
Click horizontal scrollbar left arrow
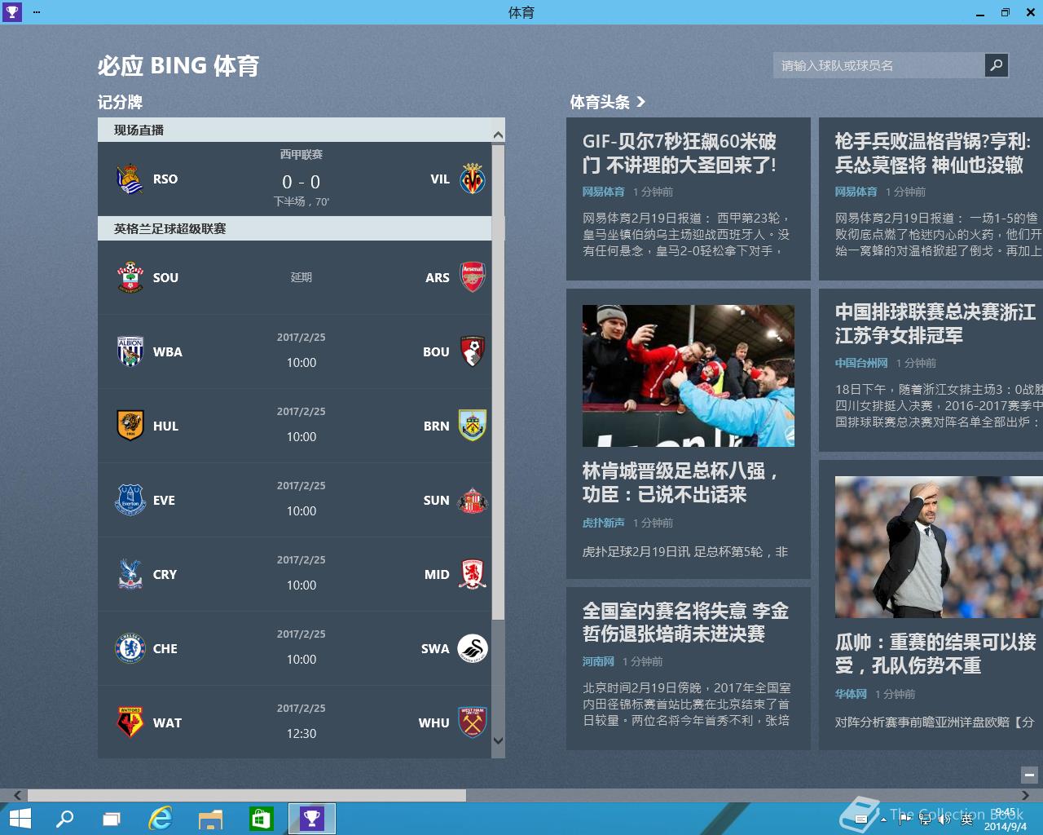[17, 795]
